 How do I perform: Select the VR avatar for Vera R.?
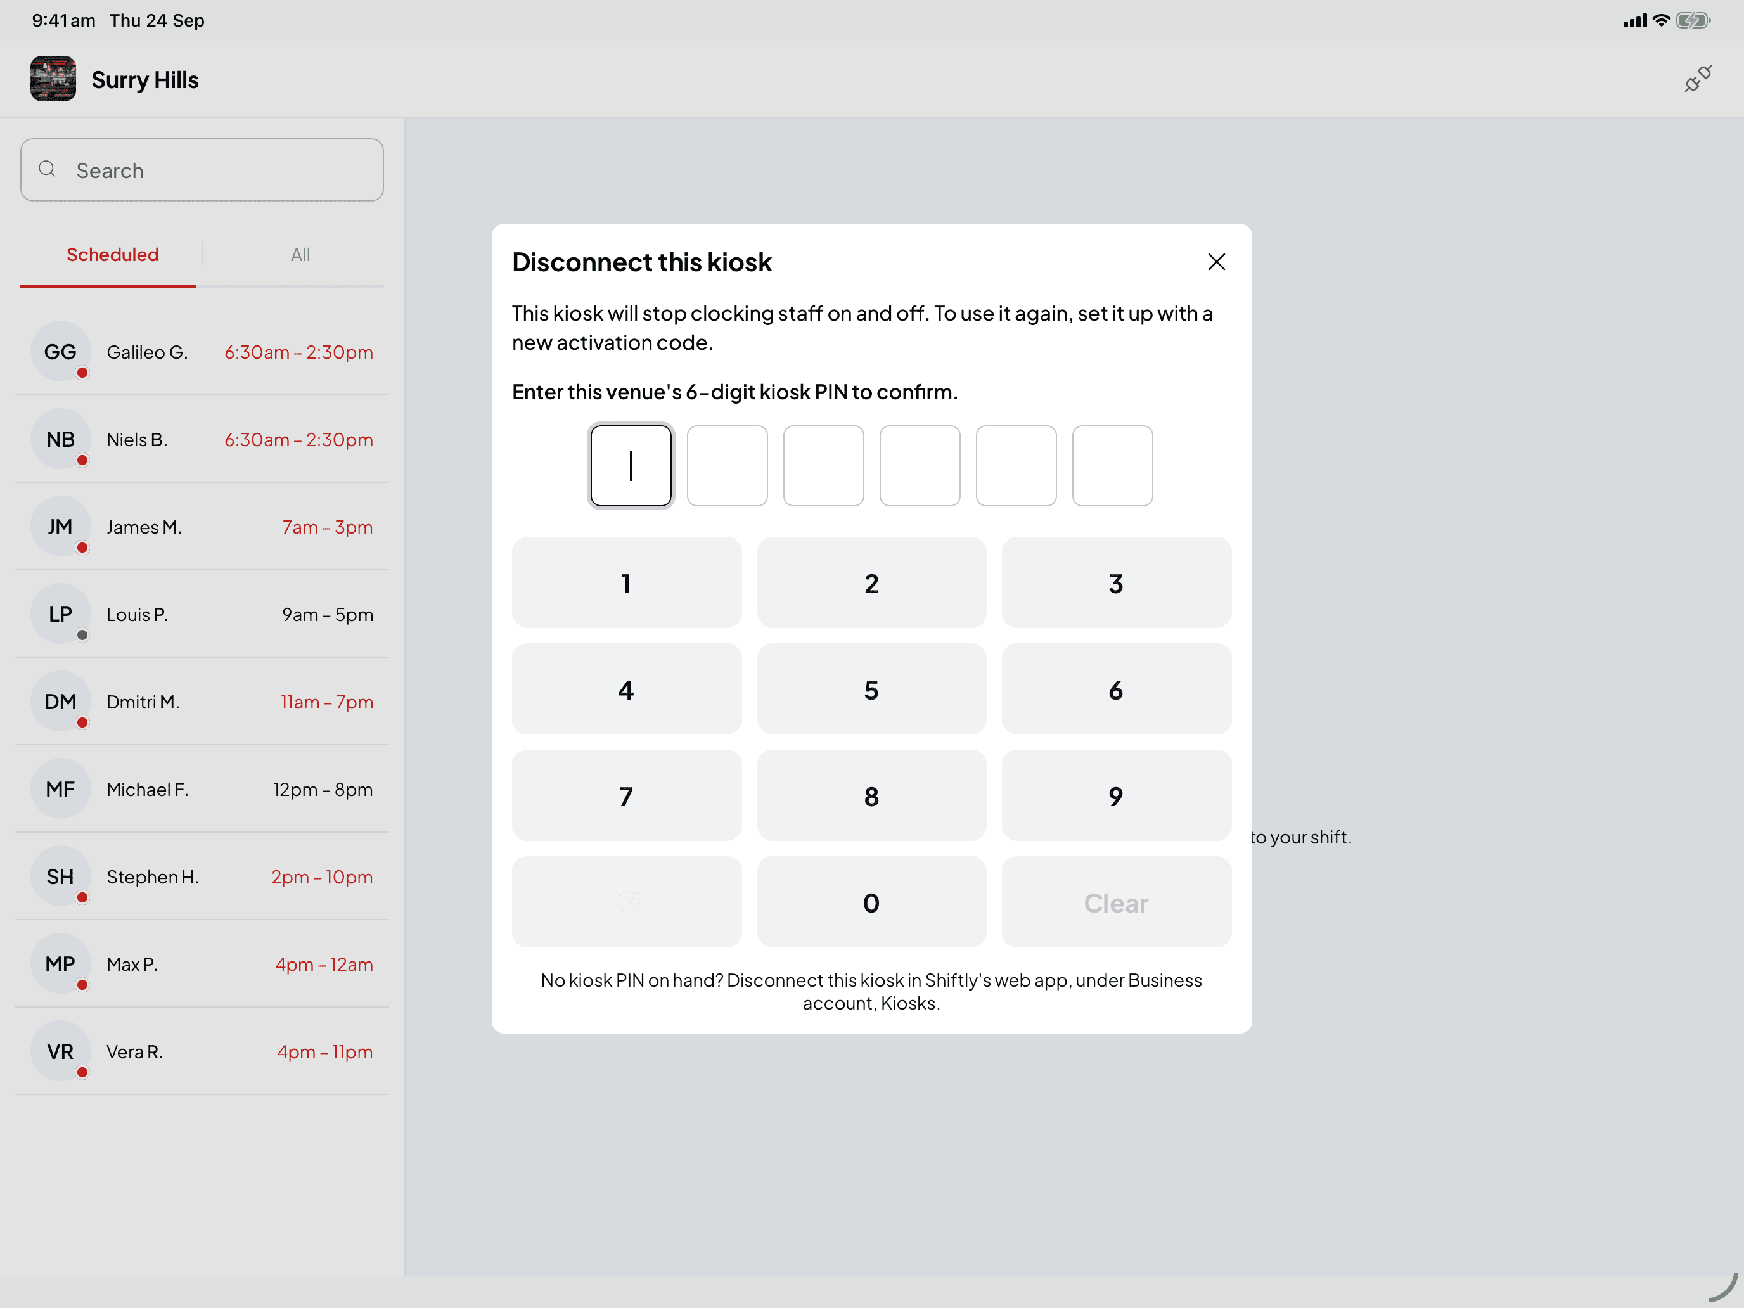(61, 1051)
